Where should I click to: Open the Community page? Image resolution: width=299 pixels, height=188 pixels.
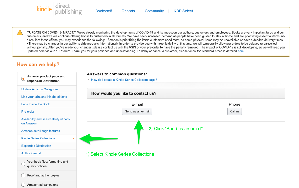coord(154,11)
